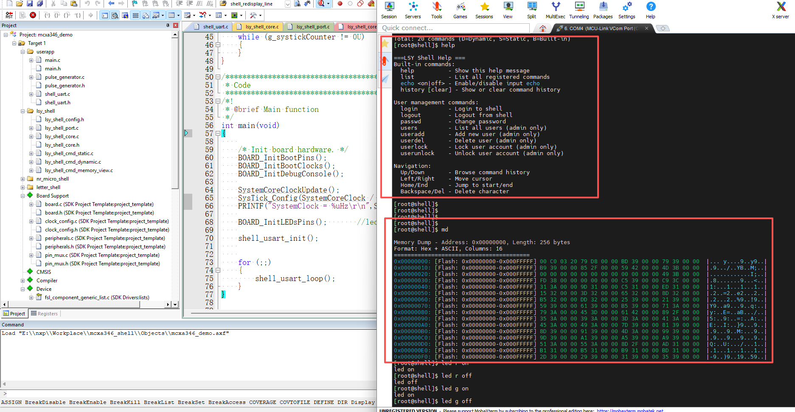795x412 pixels.
Task: Click the RST reset CPU icon
Action: click(x=9, y=15)
